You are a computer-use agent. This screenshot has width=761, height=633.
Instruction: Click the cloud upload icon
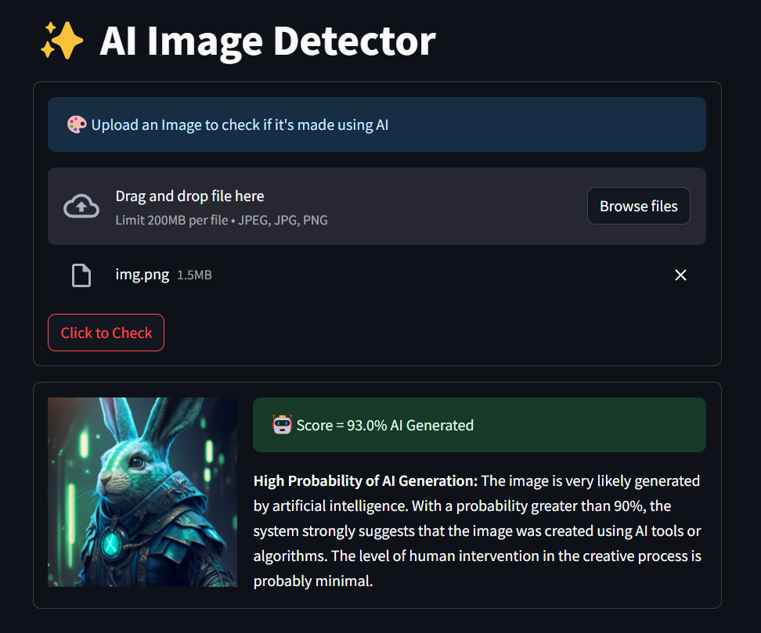81,207
